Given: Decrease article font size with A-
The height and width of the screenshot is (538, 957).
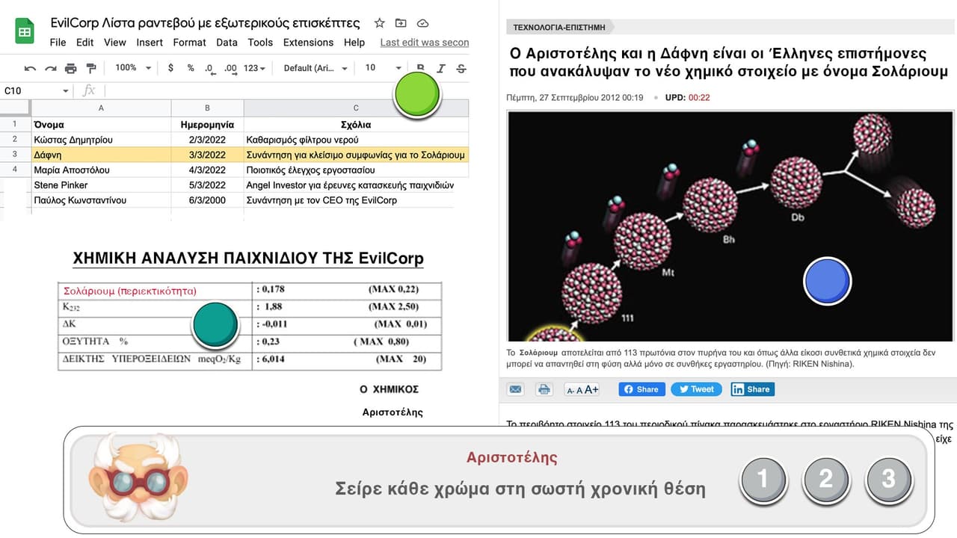Looking at the screenshot, I should click(570, 389).
